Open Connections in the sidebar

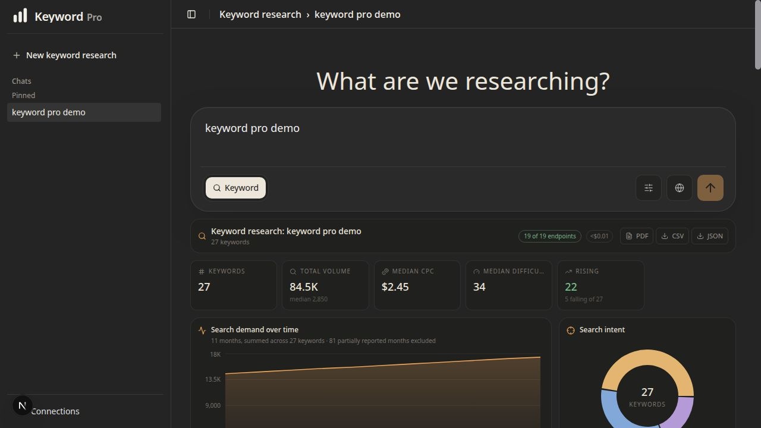tap(55, 411)
